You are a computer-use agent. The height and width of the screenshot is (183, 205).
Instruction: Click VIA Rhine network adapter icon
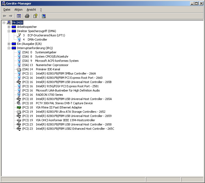tap(19, 107)
